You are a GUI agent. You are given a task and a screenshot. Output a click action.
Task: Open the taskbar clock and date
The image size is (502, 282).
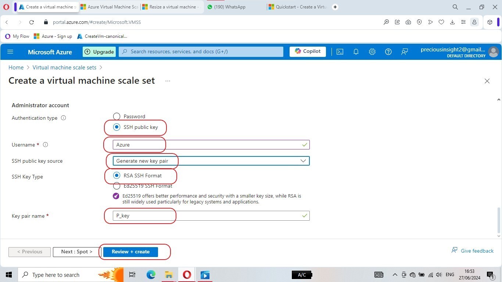[470, 275]
